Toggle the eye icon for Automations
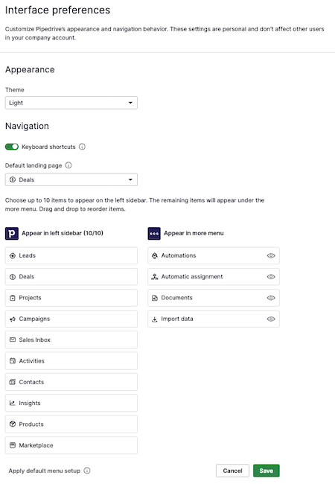Viewport: 335px width, 484px height. (x=271, y=255)
